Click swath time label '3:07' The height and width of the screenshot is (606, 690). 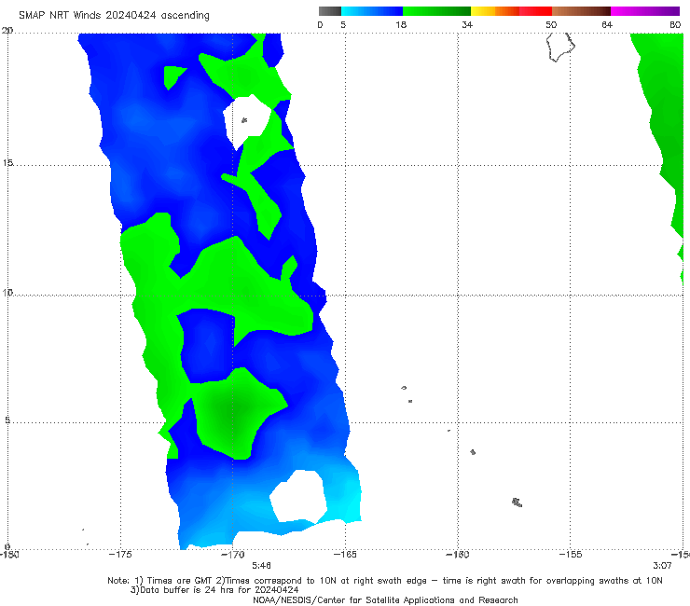662,566
